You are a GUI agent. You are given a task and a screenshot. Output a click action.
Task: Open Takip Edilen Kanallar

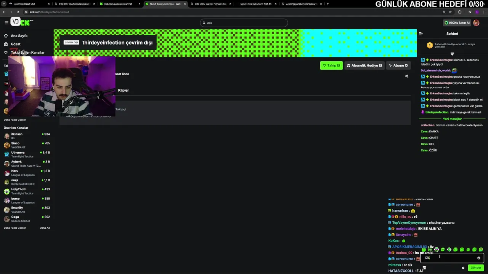coord(24,53)
